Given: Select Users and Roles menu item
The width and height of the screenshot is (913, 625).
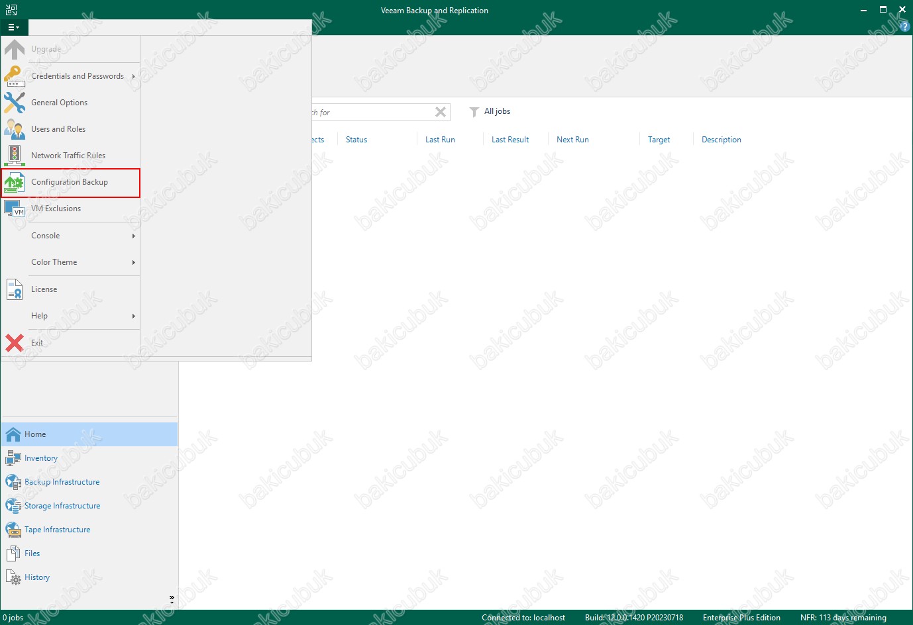Looking at the screenshot, I should point(71,129).
